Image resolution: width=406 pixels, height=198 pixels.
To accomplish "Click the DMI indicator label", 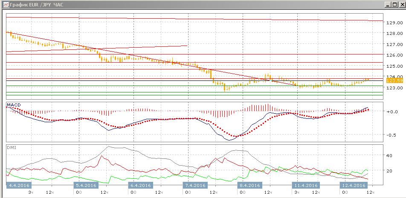I will [x=11, y=147].
